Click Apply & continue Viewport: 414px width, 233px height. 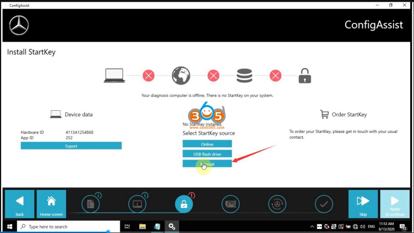pos(395,204)
